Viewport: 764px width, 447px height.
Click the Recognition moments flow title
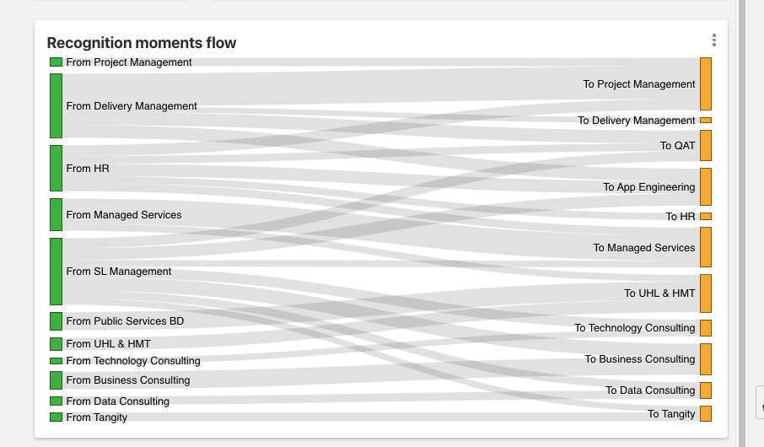coord(142,43)
